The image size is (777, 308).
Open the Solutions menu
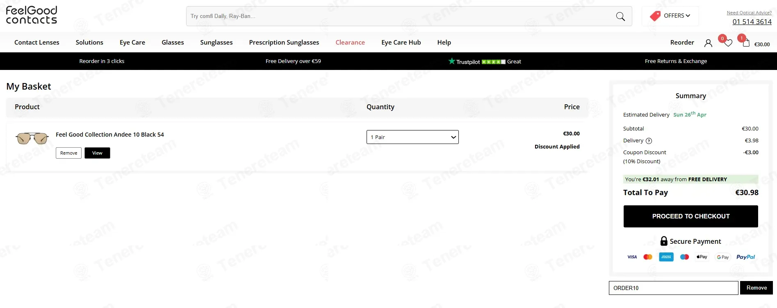[x=89, y=43]
